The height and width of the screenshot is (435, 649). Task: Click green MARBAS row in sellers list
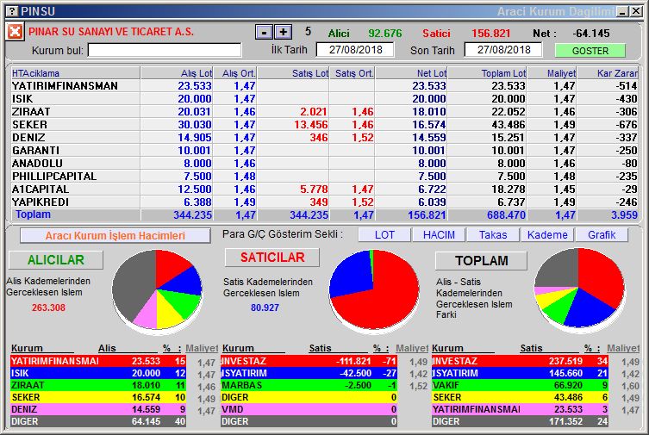(x=309, y=385)
